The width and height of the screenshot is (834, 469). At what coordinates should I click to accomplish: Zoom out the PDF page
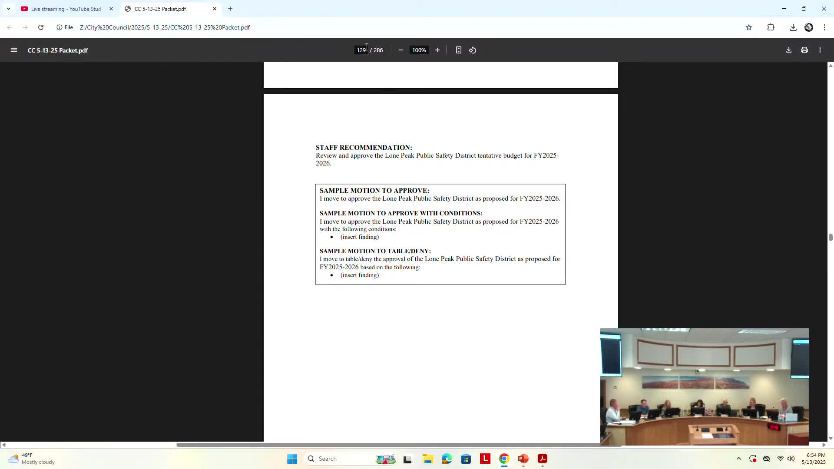400,50
